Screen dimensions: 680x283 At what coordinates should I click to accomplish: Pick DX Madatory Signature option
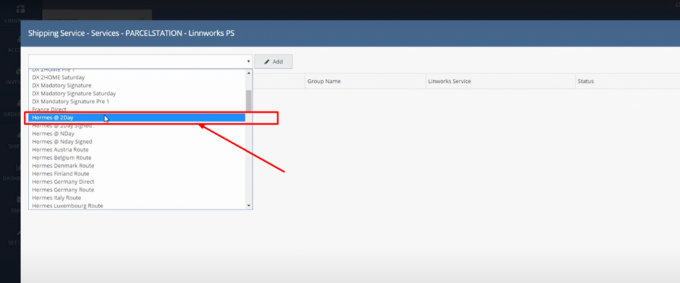137,85
